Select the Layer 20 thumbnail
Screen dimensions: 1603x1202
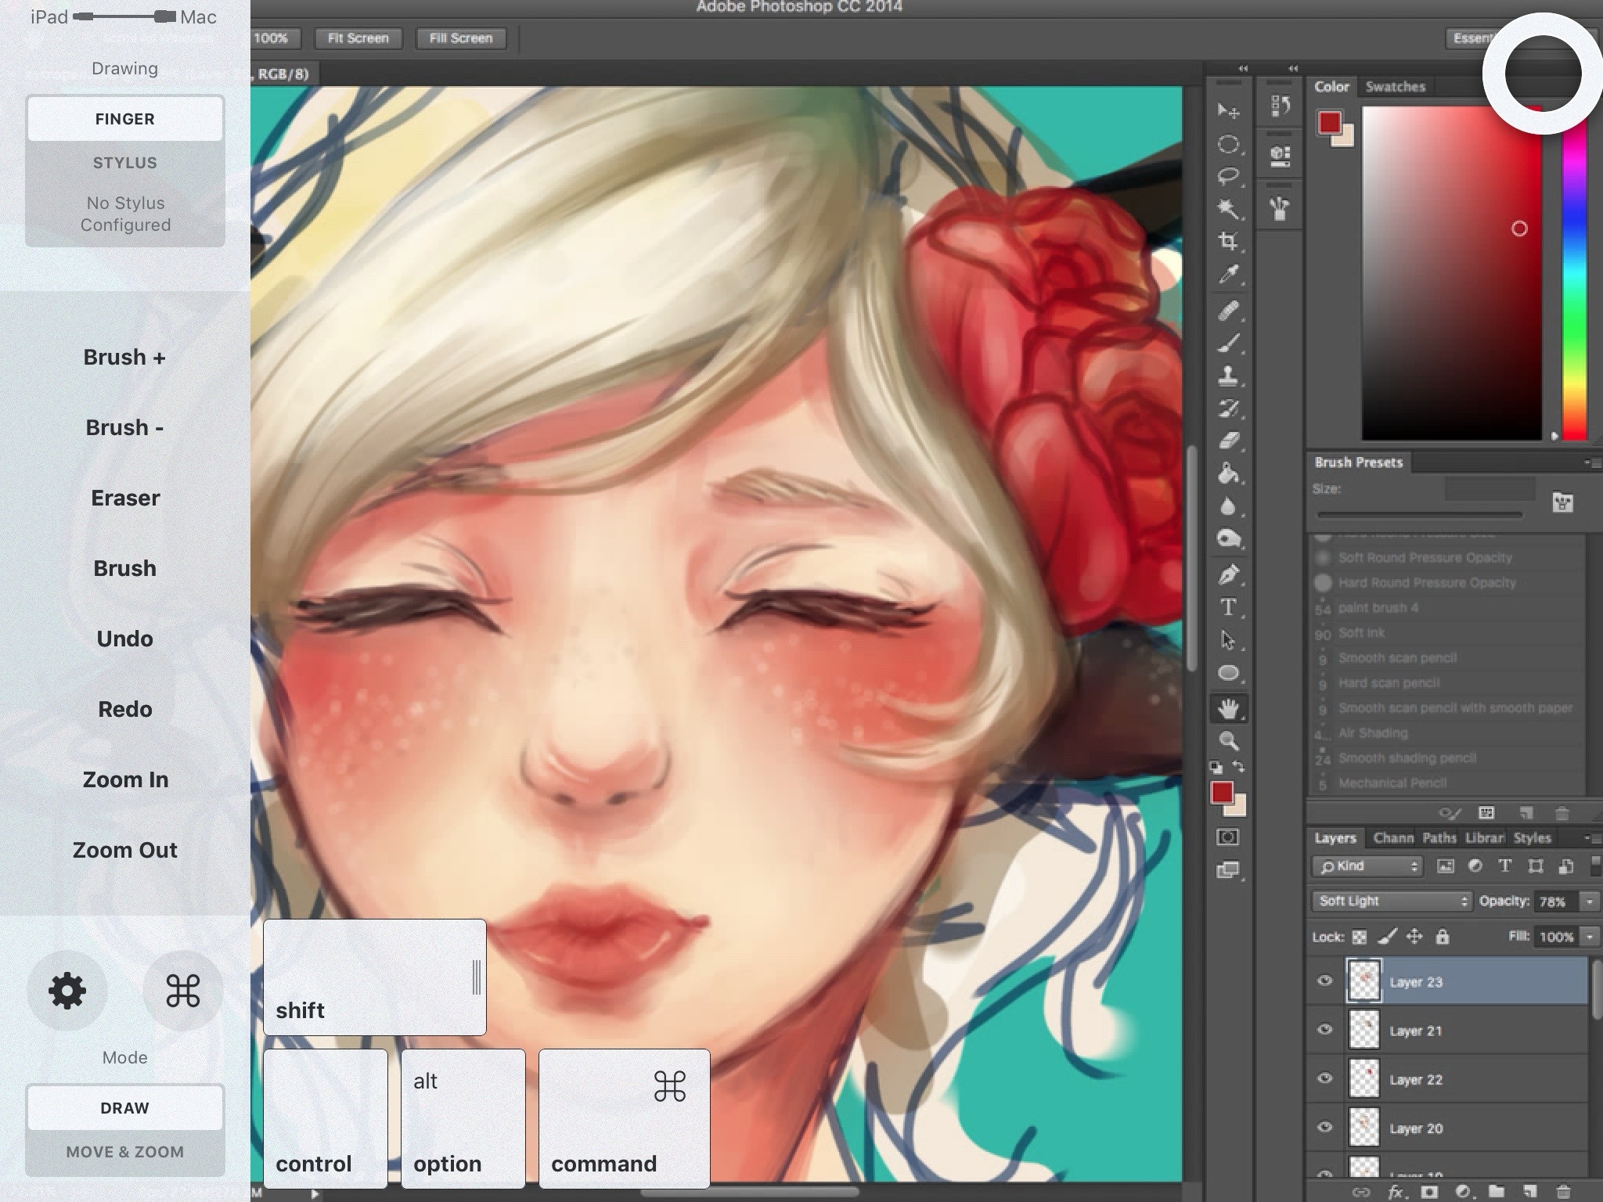[x=1364, y=1128]
